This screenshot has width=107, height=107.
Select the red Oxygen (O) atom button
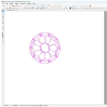[48, 8]
